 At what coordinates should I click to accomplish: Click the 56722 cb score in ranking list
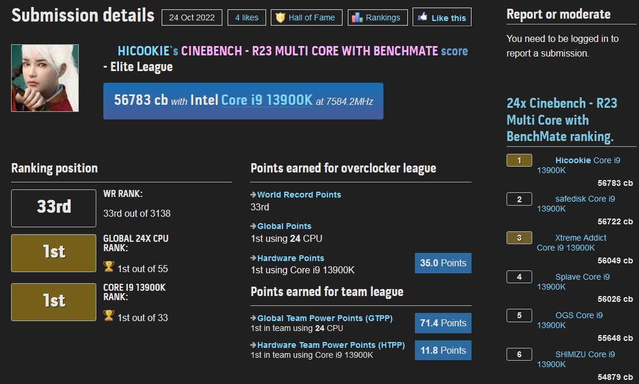(x=615, y=221)
